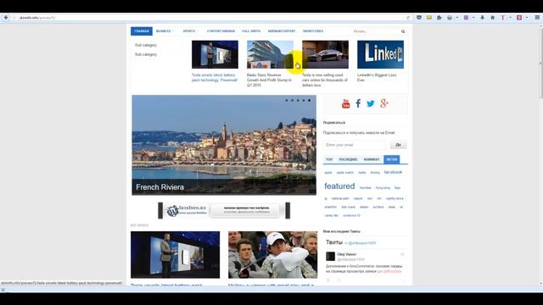Click the facebook tag
543x305 pixels.
click(x=393, y=172)
